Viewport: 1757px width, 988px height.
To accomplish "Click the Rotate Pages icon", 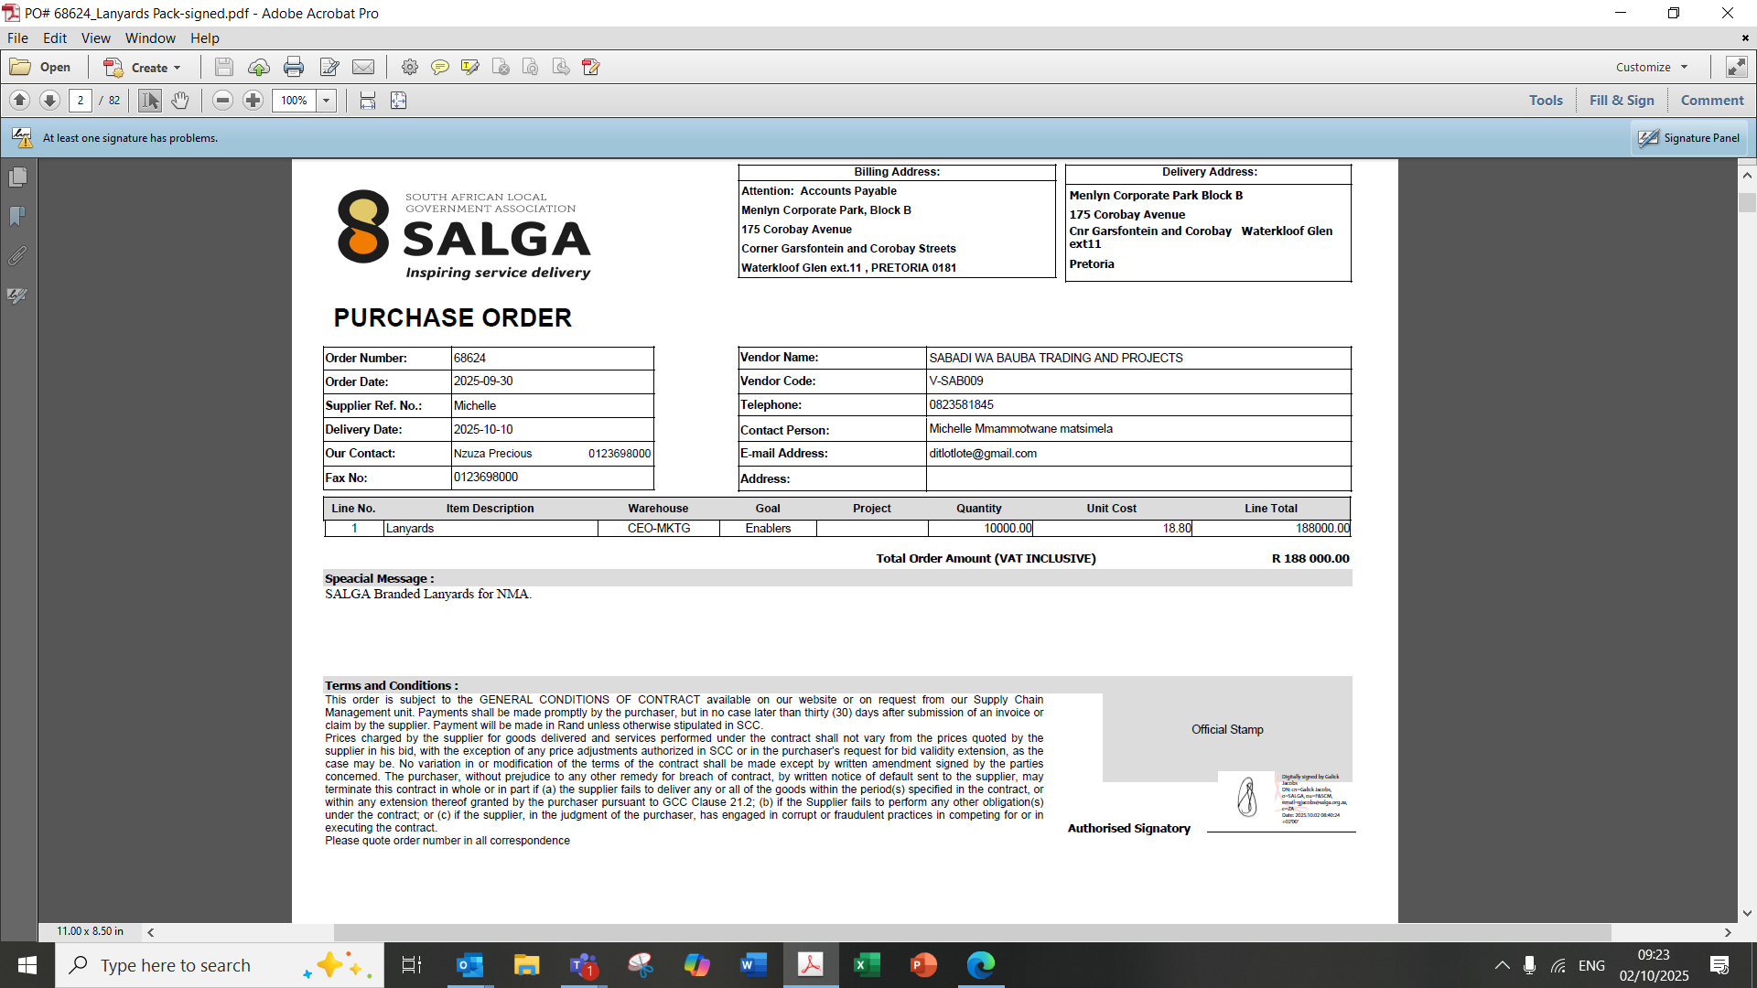I will 531,67.
